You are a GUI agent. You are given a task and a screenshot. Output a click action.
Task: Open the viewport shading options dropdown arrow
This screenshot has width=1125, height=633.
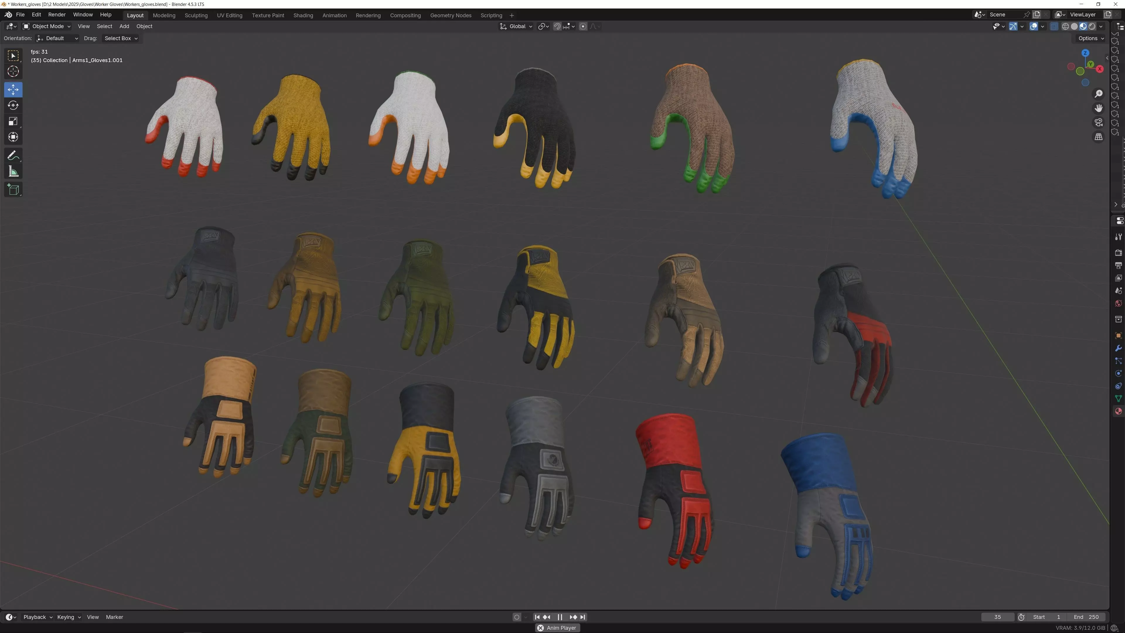(1101, 27)
